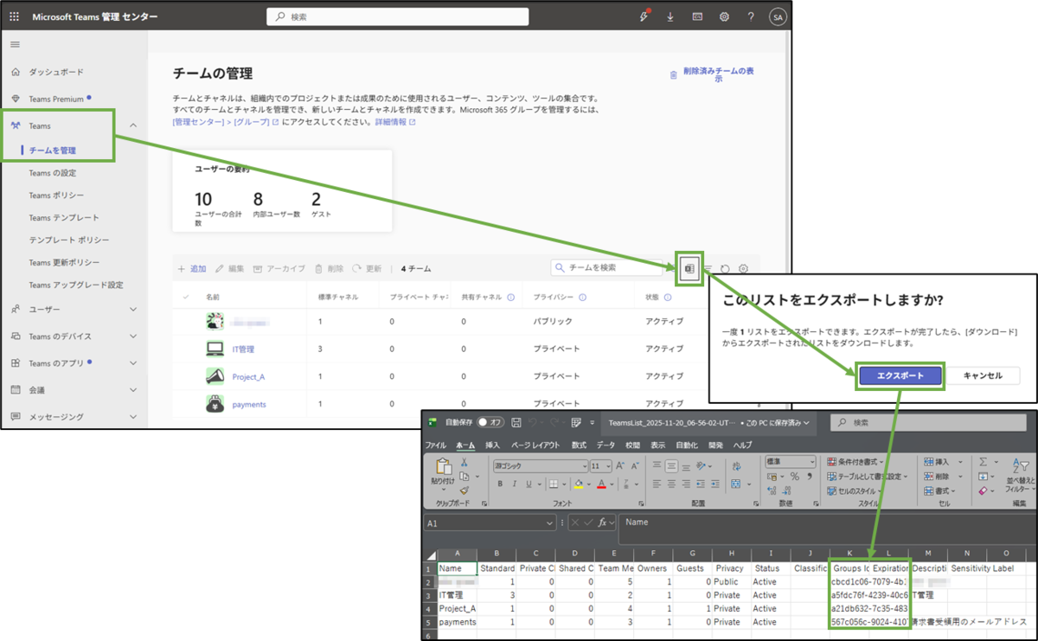Click the info icon next to 共有チャネル
Image resolution: width=1038 pixels, height=641 pixels.
coord(510,297)
